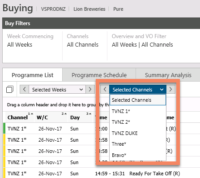Click the Lion Breweries breadcrumb
200x178 pixels.
pyautogui.click(x=89, y=9)
